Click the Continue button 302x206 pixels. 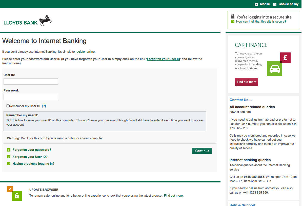(x=202, y=151)
